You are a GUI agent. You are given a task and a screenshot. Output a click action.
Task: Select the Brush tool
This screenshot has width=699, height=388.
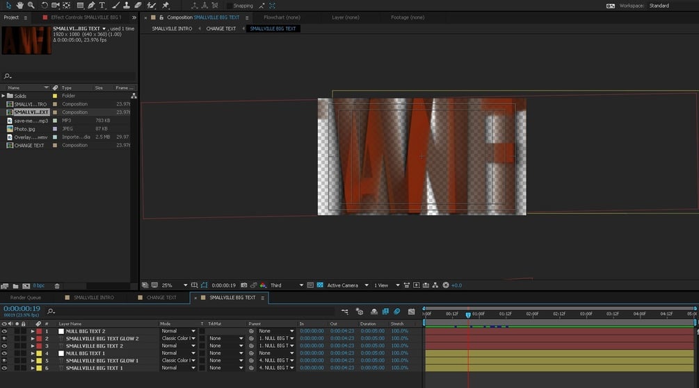click(116, 6)
